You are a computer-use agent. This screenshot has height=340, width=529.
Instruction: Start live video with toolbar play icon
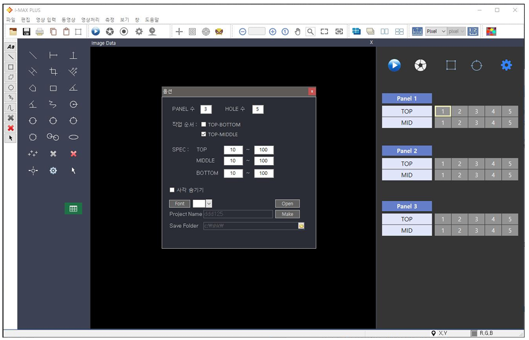(x=96, y=32)
